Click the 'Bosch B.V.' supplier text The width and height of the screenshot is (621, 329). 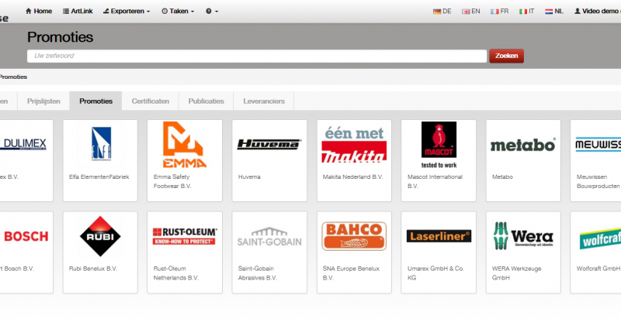[17, 269]
